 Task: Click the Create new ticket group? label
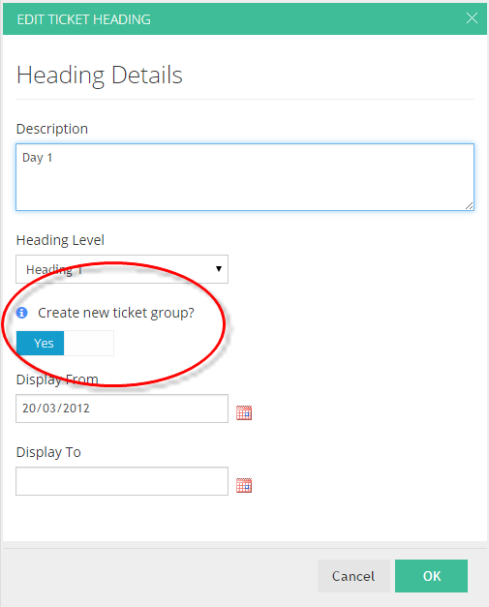pos(116,313)
